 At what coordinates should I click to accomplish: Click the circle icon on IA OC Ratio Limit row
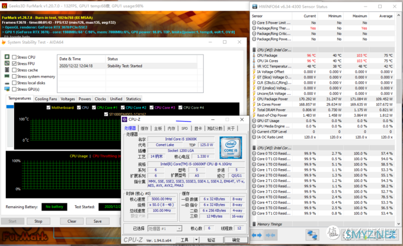pos(254,137)
